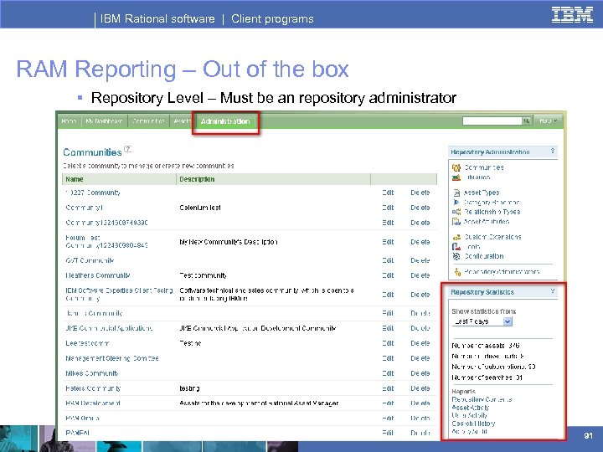
Task: Edit the RAM Development community
Action: click(x=388, y=403)
